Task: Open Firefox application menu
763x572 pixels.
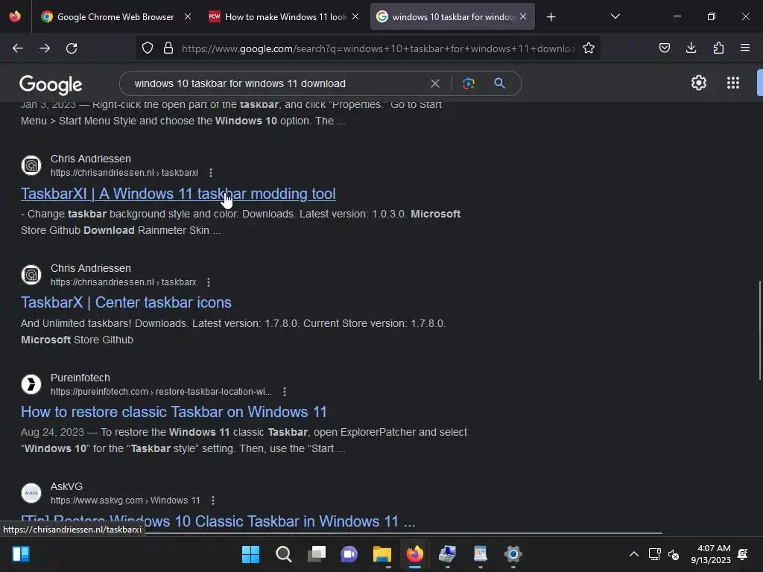Action: (745, 48)
